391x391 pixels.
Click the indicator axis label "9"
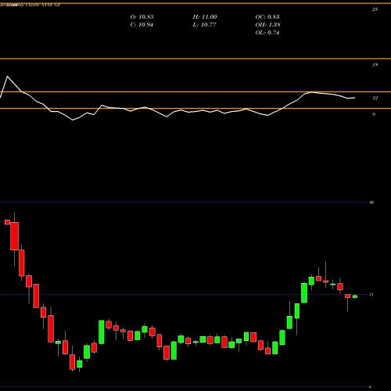(374, 114)
